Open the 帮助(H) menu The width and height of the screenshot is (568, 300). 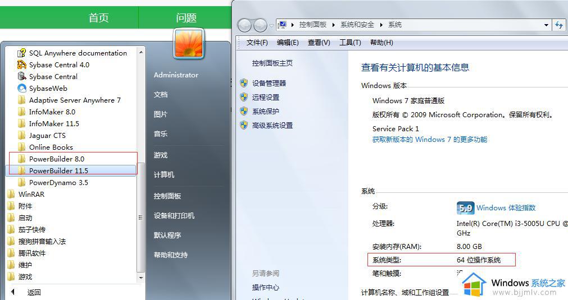coord(381,43)
